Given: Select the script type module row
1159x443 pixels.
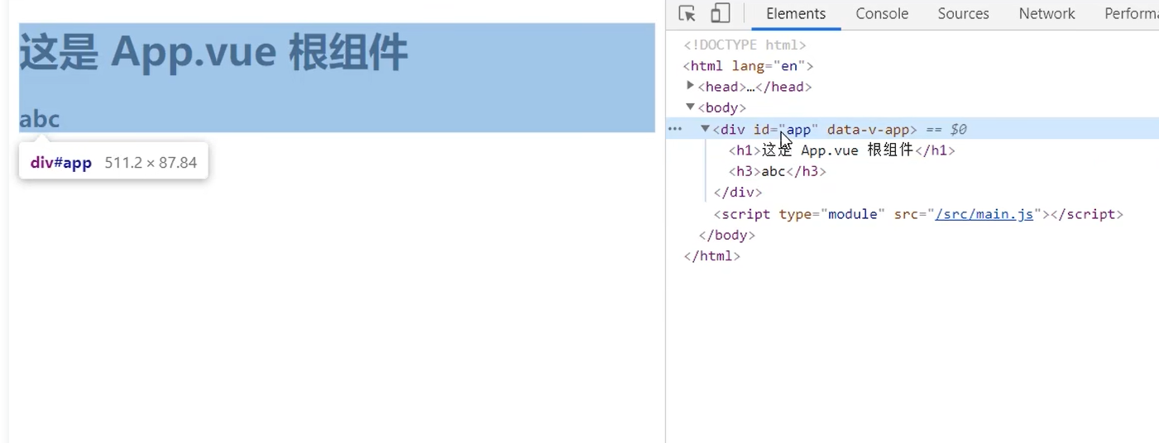Looking at the screenshot, I should 918,214.
